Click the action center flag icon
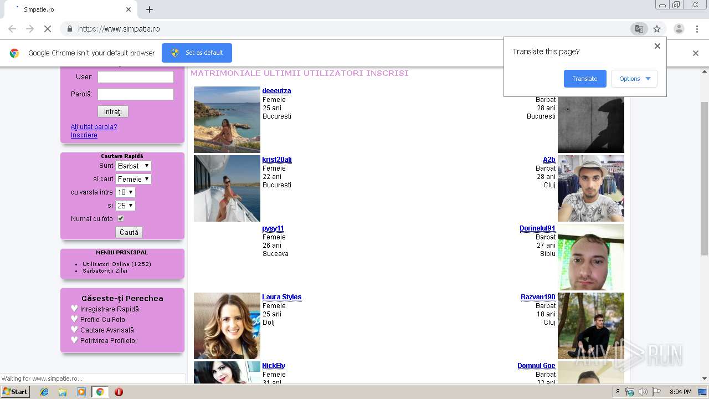Screen dimensions: 709x399 656,392
